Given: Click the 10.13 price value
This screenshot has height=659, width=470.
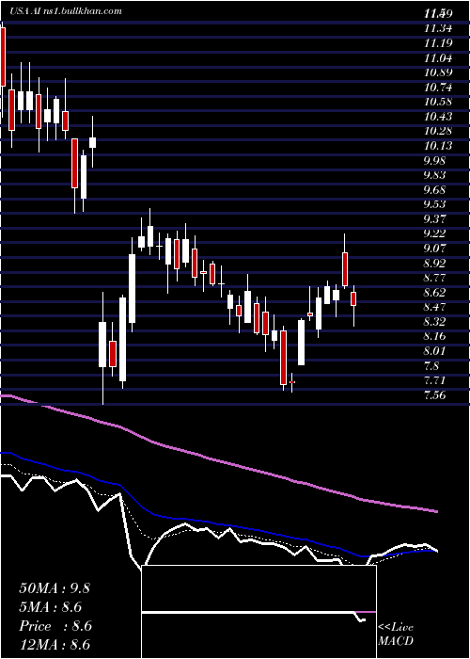Looking at the screenshot, I should (438, 146).
